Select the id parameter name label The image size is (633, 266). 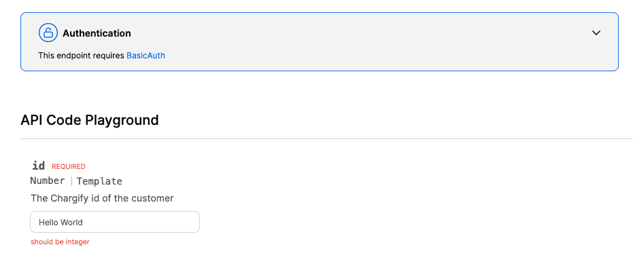[x=39, y=166]
